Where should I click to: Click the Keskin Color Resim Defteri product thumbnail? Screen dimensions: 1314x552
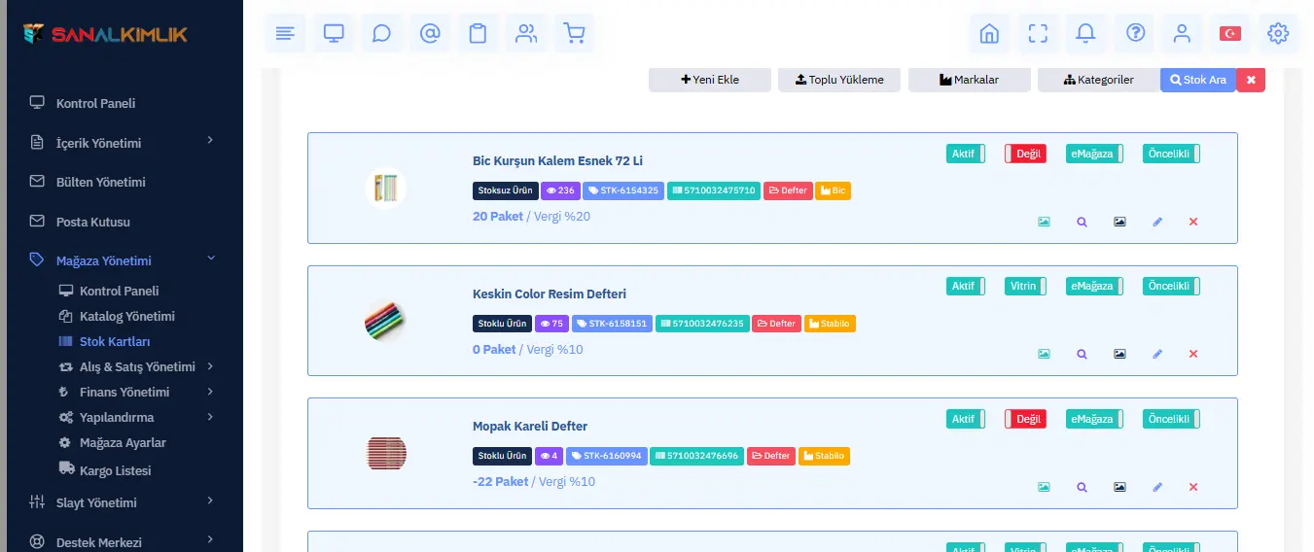tap(385, 321)
